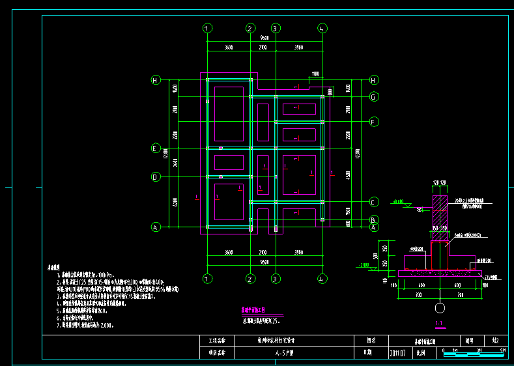Select axis bubble 1 above the plan
The height and width of the screenshot is (366, 514).
pyautogui.click(x=207, y=29)
